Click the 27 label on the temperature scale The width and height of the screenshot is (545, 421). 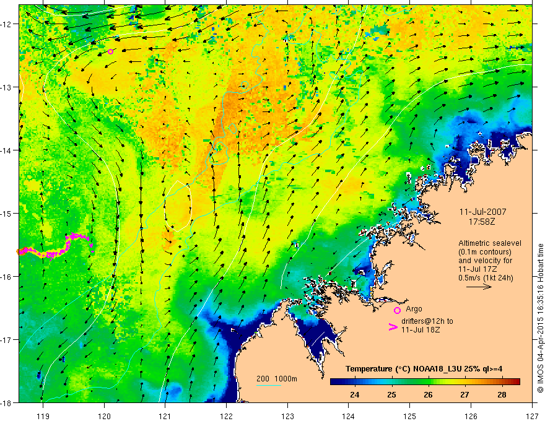[x=464, y=394]
